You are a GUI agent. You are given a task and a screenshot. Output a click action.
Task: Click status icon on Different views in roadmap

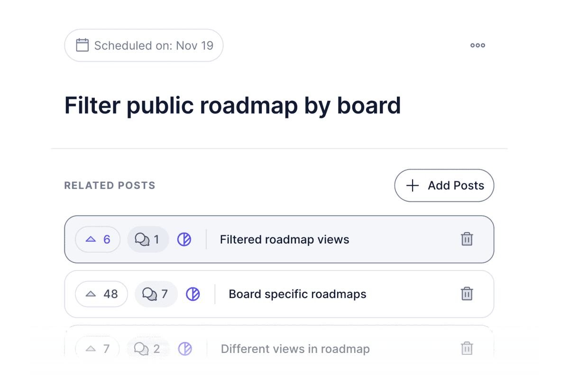click(185, 349)
